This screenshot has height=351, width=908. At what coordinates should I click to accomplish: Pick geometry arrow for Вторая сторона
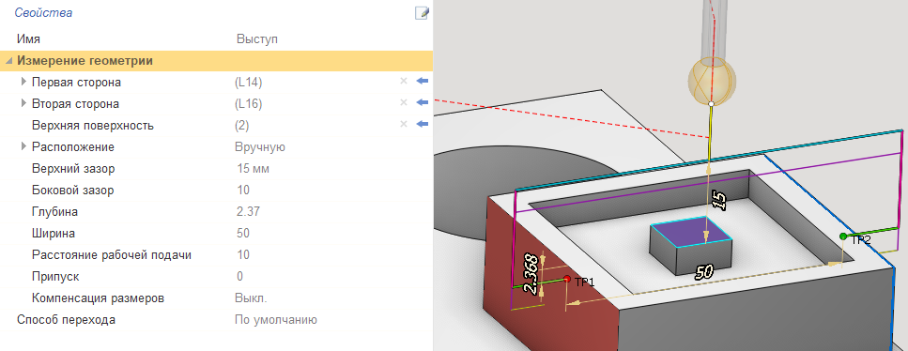pyautogui.click(x=423, y=102)
